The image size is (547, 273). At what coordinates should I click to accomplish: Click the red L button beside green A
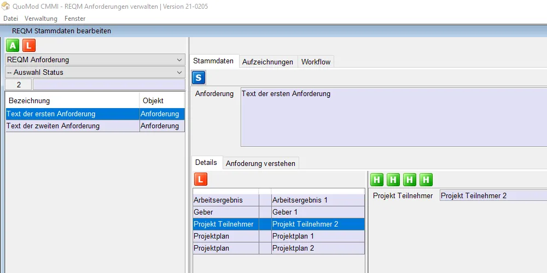point(28,46)
